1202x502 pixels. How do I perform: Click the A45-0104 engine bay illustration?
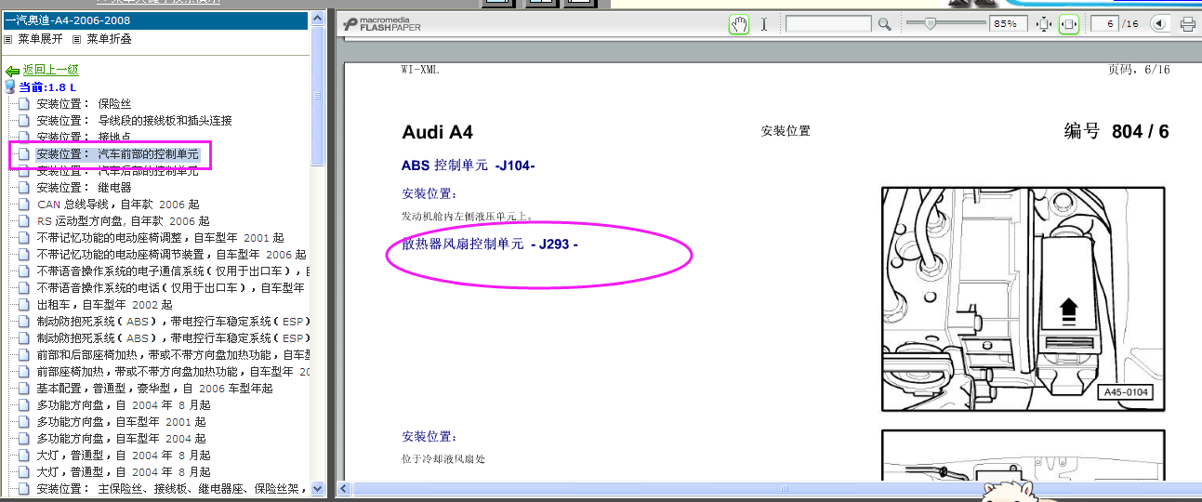[1023, 298]
